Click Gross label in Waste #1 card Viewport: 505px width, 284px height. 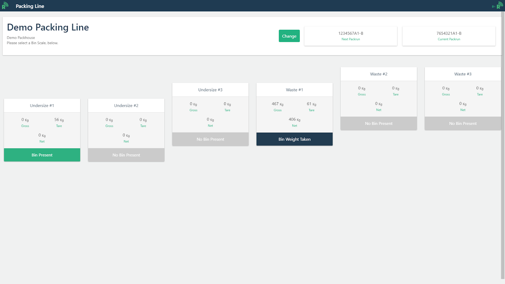[277, 110]
